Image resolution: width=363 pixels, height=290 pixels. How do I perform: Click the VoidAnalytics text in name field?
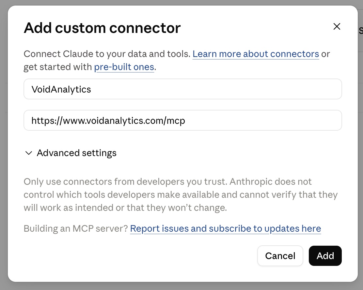[x=61, y=89]
